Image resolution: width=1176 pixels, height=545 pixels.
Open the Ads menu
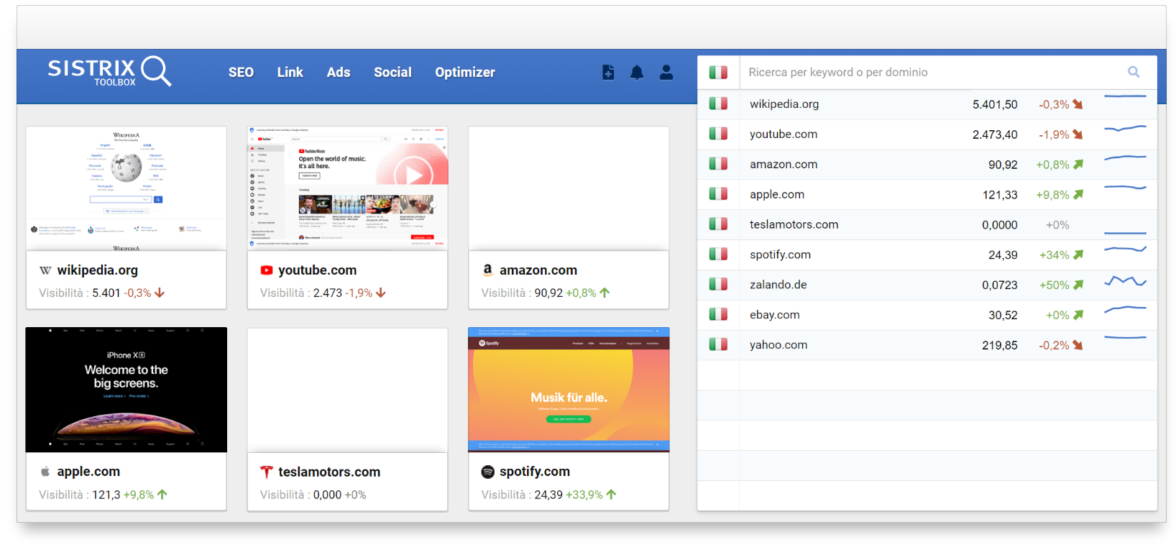point(338,73)
